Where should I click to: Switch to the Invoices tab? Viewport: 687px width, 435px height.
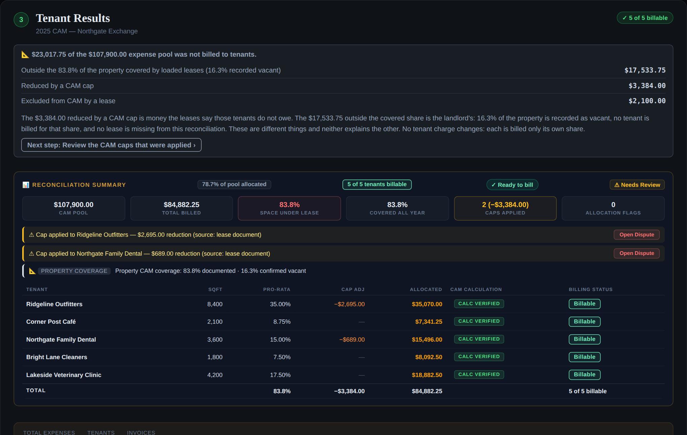point(141,433)
